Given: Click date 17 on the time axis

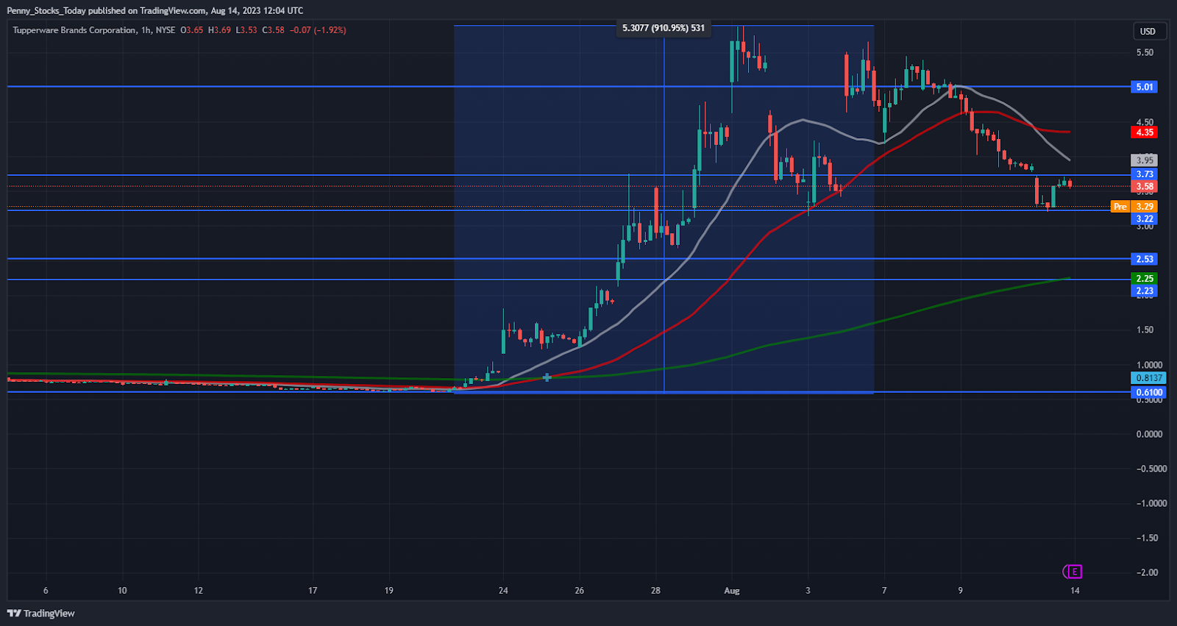Looking at the screenshot, I should 313,591.
